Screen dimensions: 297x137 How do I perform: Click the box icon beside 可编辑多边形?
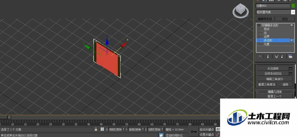[x=292, y=25]
